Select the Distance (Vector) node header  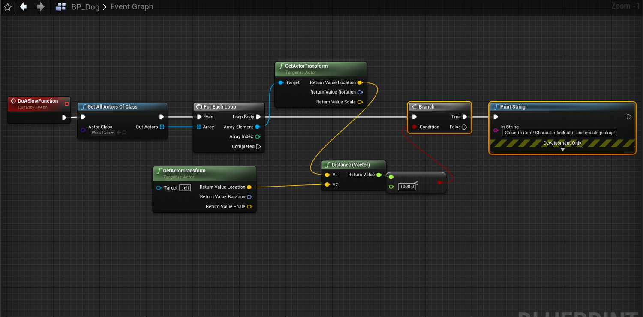point(354,165)
